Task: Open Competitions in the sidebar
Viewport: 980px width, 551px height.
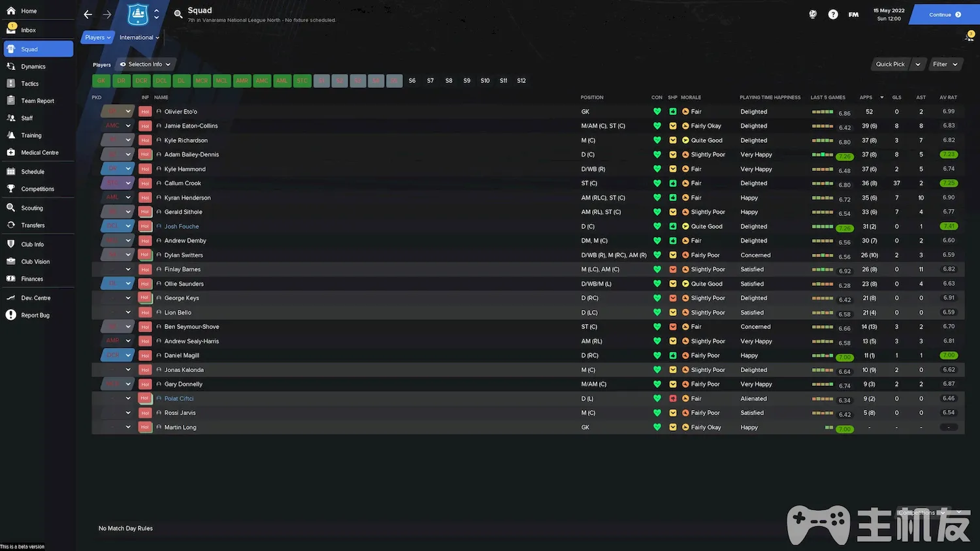Action: pos(37,189)
